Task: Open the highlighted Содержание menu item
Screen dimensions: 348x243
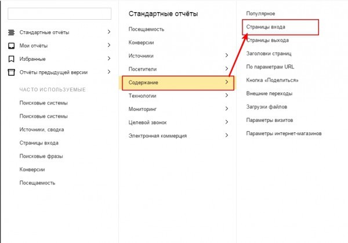Action: (178, 83)
